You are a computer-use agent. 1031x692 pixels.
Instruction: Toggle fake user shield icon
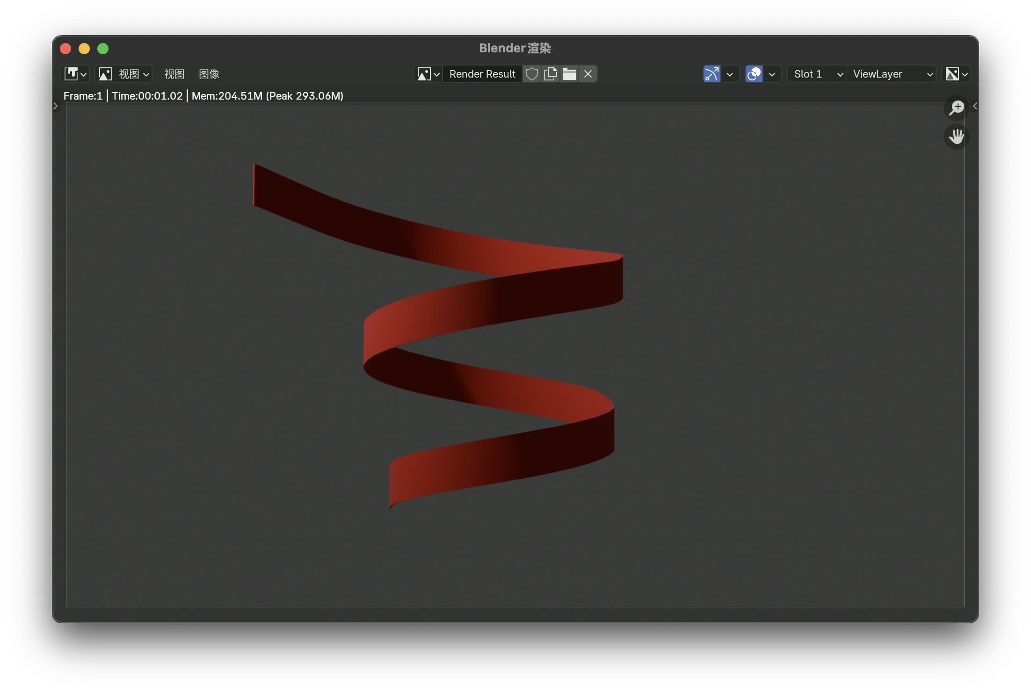[x=531, y=74]
